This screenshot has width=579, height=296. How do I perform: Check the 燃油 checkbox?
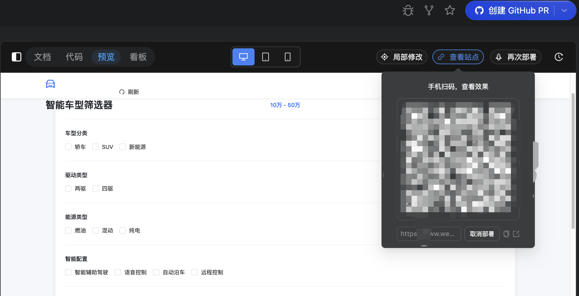click(68, 230)
